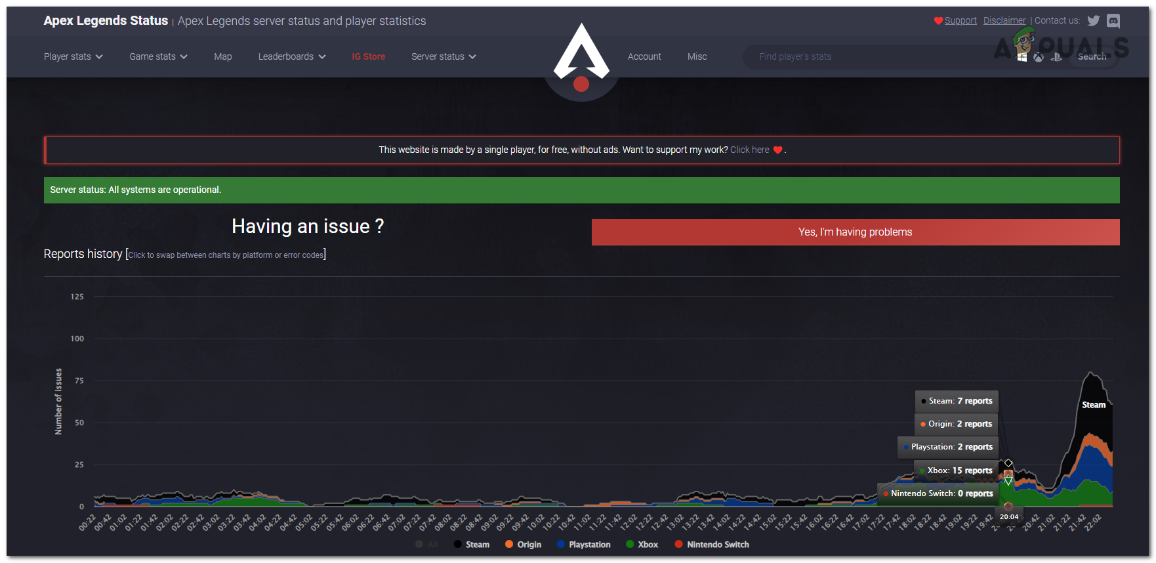Swap charts by platform or error codes
The width and height of the screenshot is (1156, 563).
226,255
